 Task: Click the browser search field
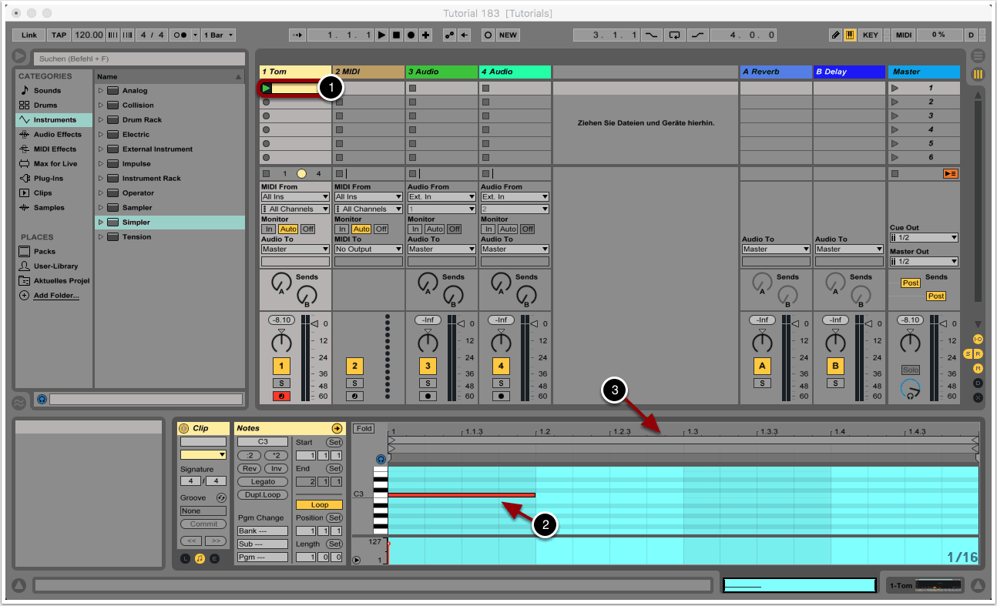[x=139, y=59]
